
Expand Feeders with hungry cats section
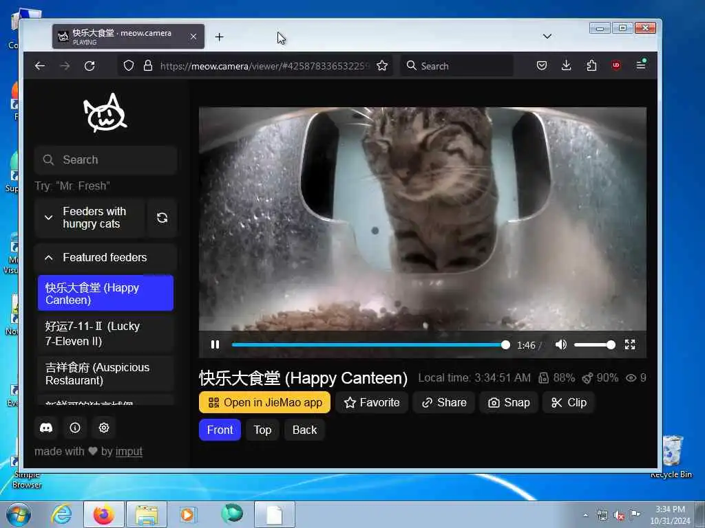pyautogui.click(x=90, y=218)
